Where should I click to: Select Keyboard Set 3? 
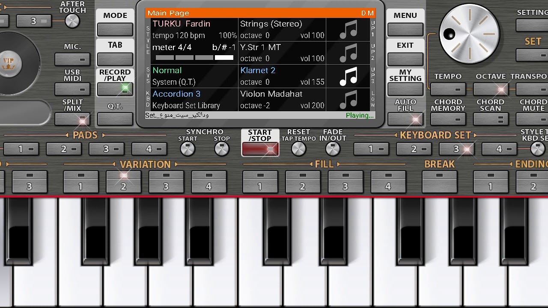456,149
